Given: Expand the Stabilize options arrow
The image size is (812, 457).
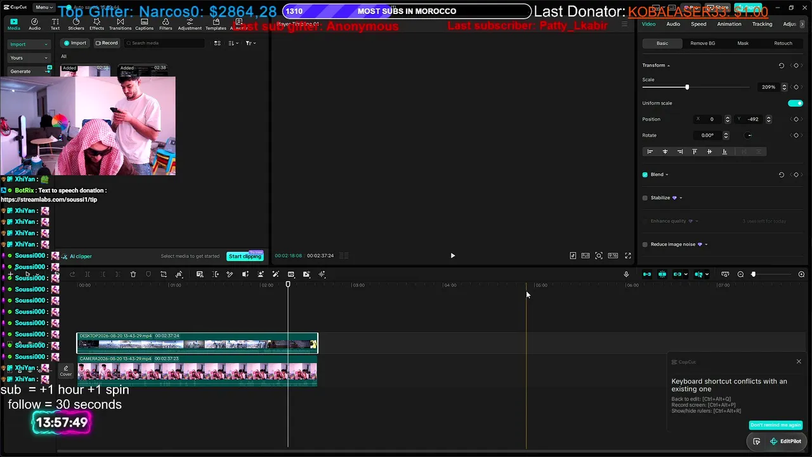Looking at the screenshot, I should 681,198.
